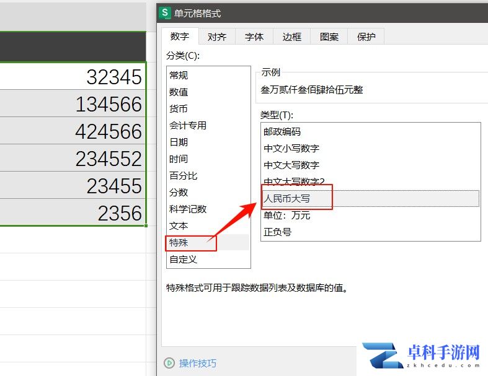Image resolution: width=488 pixels, height=376 pixels.
Task: Click the cell with value 424566
Action: coord(73,131)
